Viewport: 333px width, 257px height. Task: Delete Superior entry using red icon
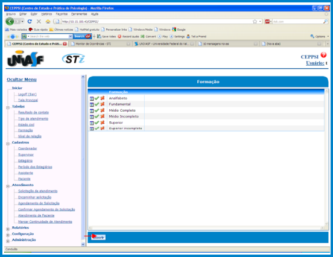point(103,122)
